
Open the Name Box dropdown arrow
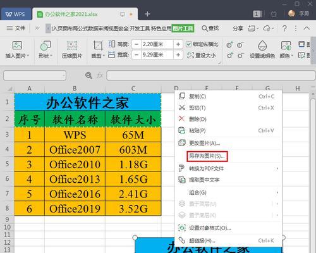pyautogui.click(x=63, y=75)
